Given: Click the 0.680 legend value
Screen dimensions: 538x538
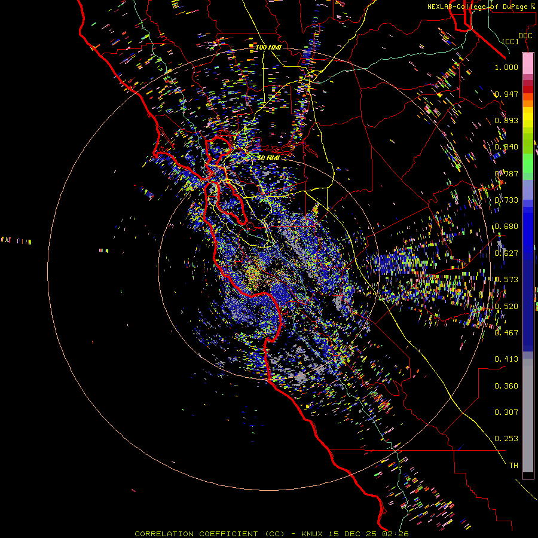Looking at the screenshot, I should tap(506, 227).
